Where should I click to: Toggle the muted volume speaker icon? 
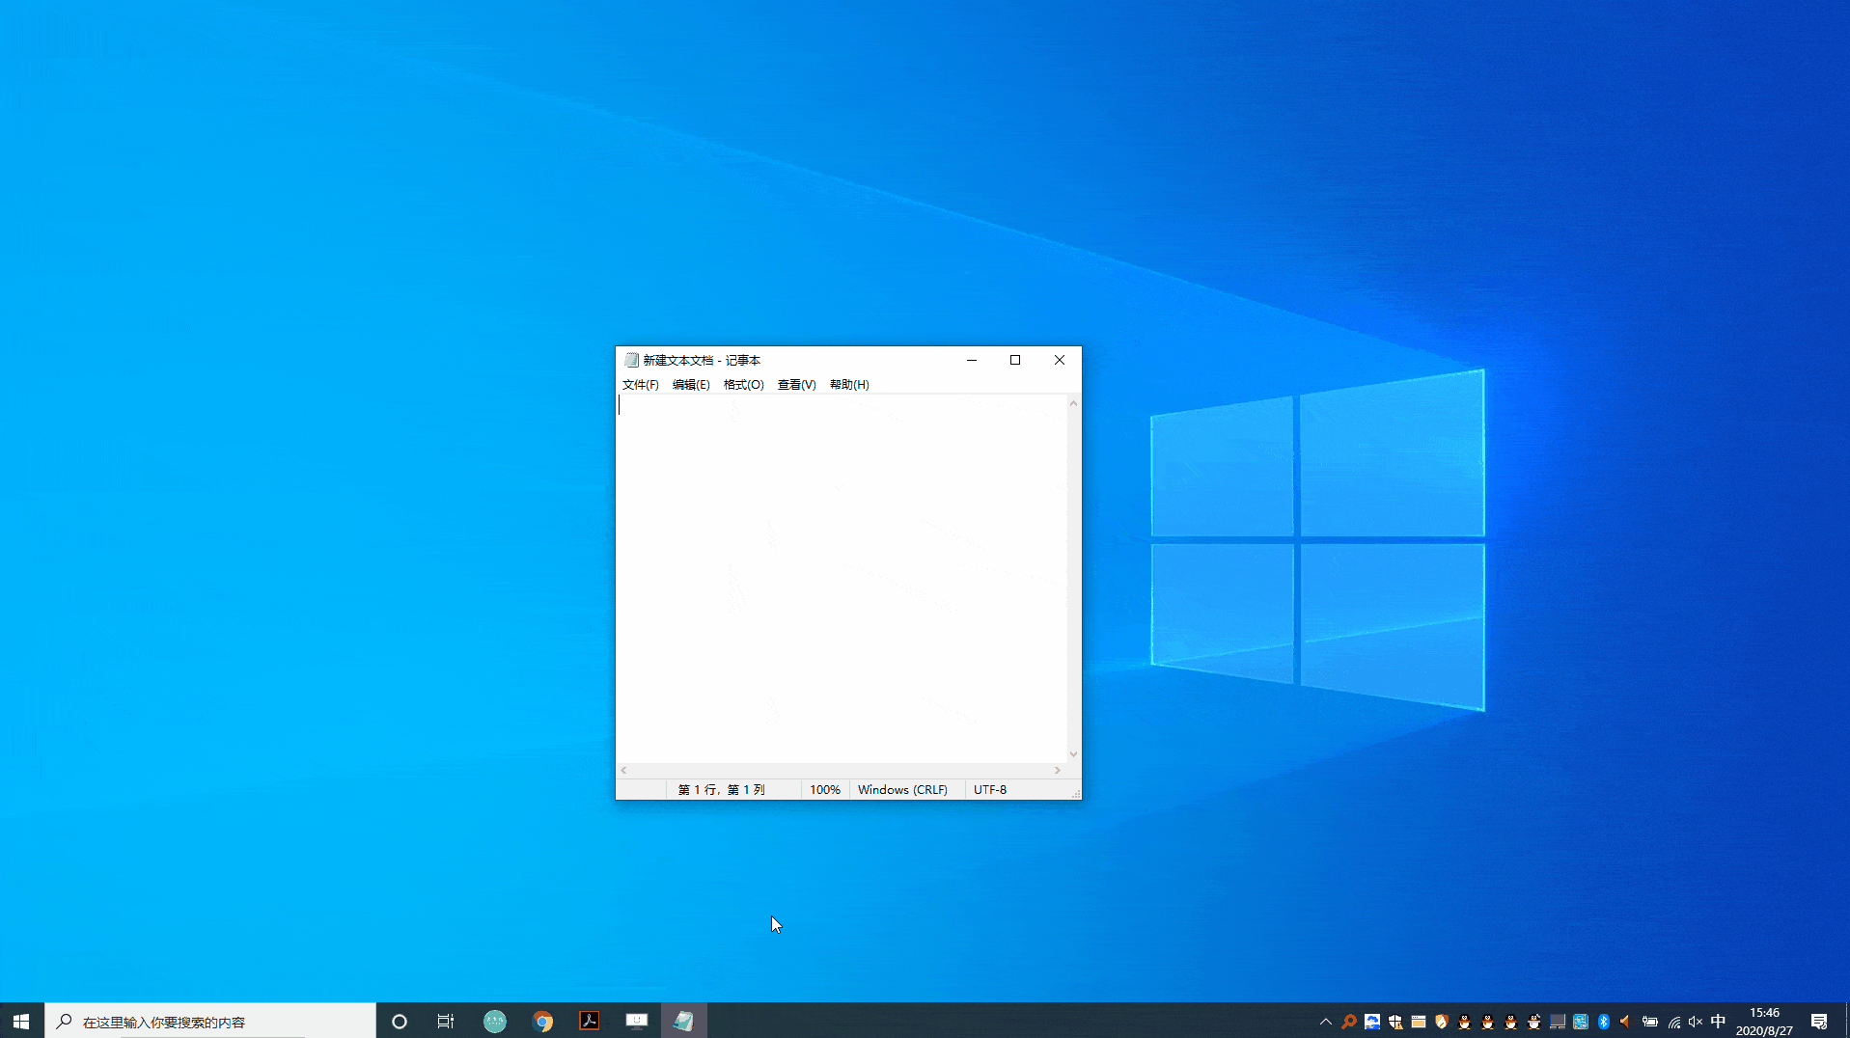pos(1696,1022)
